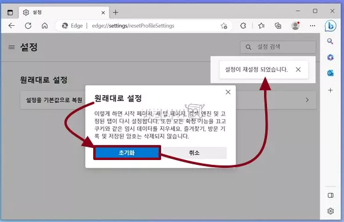
Task: Dismiss the 설정이 재설정 되었습니다 notification
Action: [x=298, y=70]
